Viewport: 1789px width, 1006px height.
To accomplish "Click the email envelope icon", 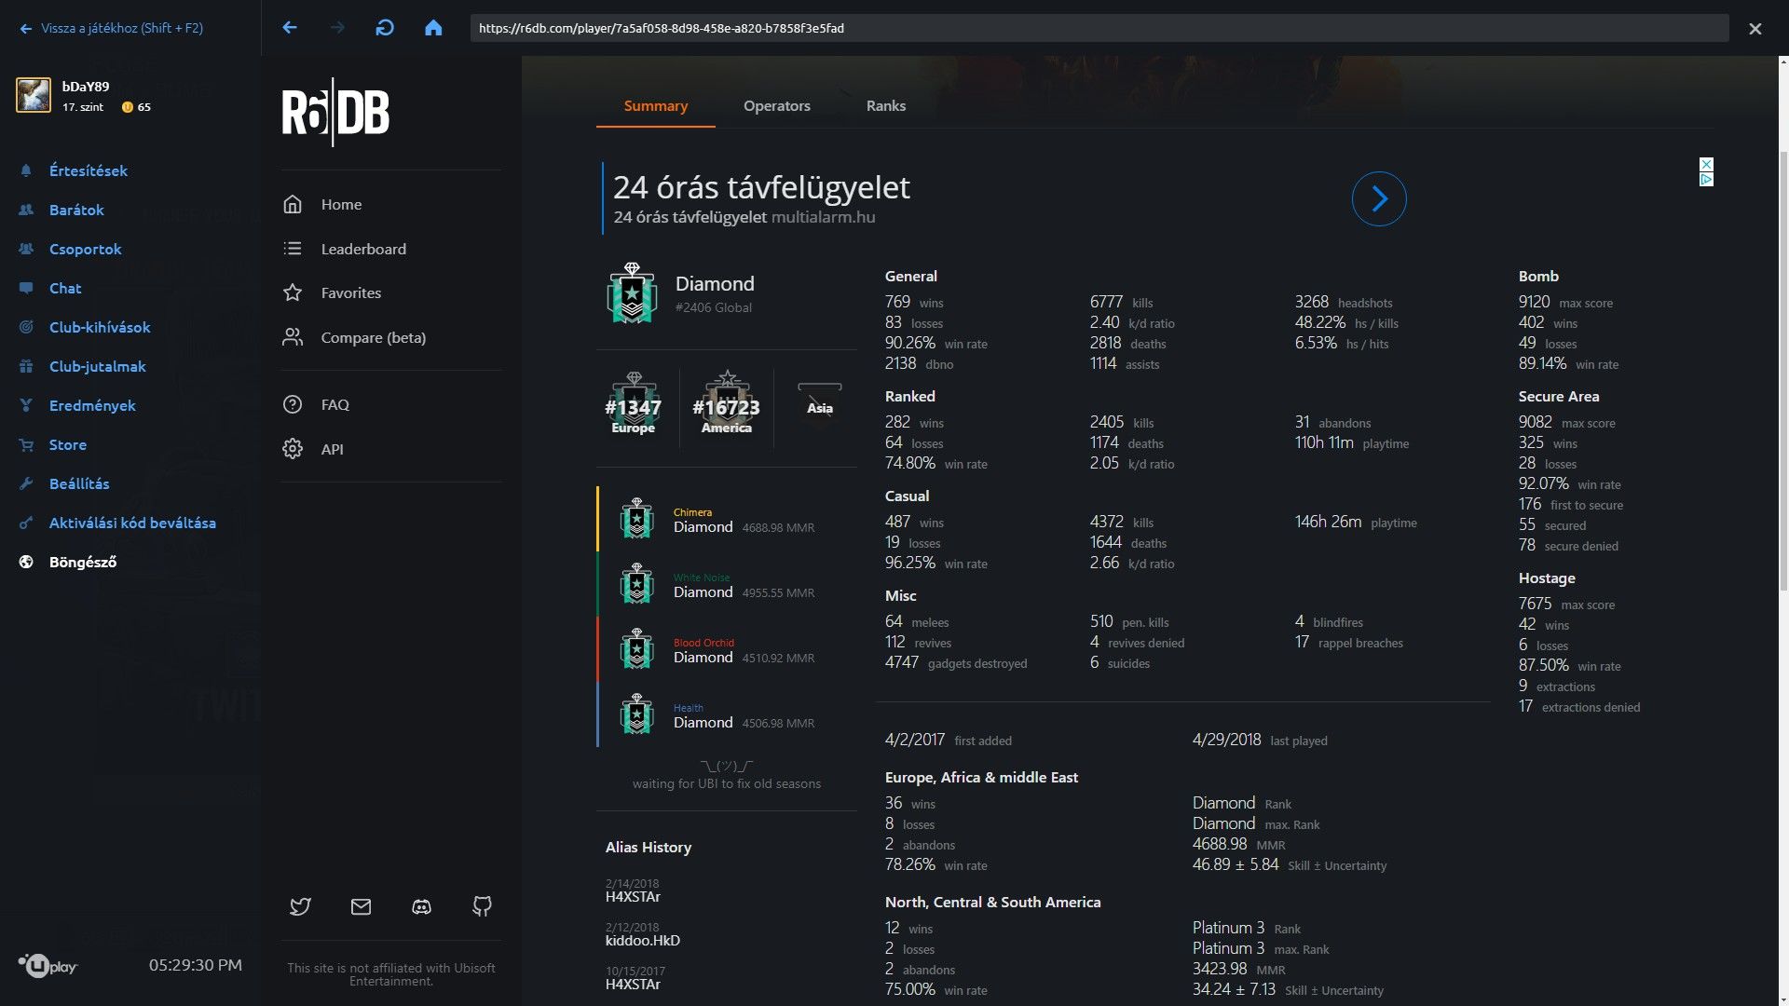I will pyautogui.click(x=361, y=906).
